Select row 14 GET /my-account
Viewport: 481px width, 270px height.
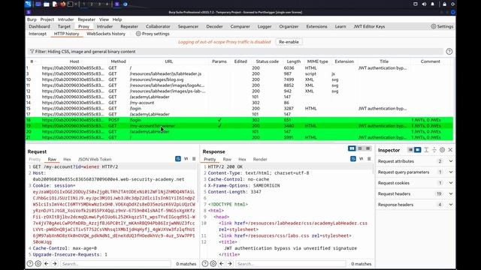(x=239, y=103)
